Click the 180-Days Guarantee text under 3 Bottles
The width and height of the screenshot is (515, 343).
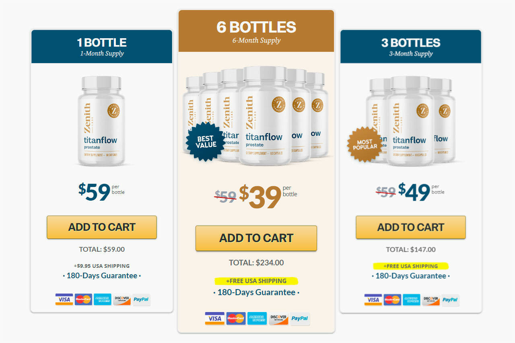410,276
